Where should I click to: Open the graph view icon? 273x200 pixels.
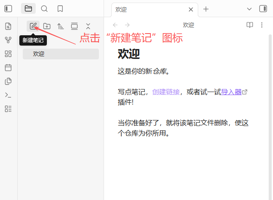[8, 40]
